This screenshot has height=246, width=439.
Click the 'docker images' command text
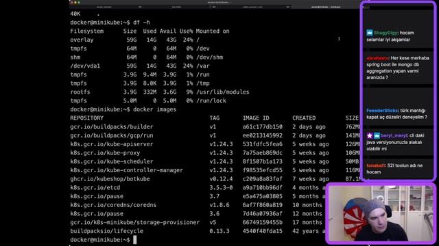point(154,109)
